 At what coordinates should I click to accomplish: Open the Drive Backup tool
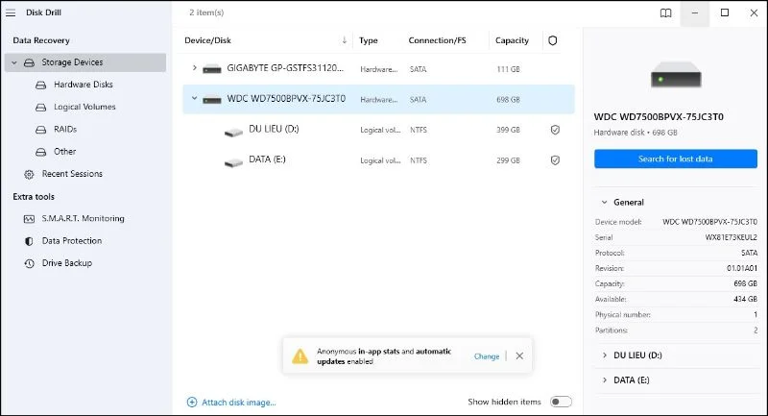click(67, 263)
